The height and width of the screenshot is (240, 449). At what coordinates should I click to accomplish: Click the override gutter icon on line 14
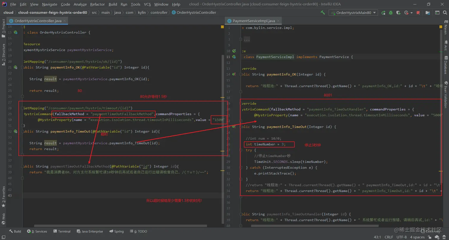234,74
